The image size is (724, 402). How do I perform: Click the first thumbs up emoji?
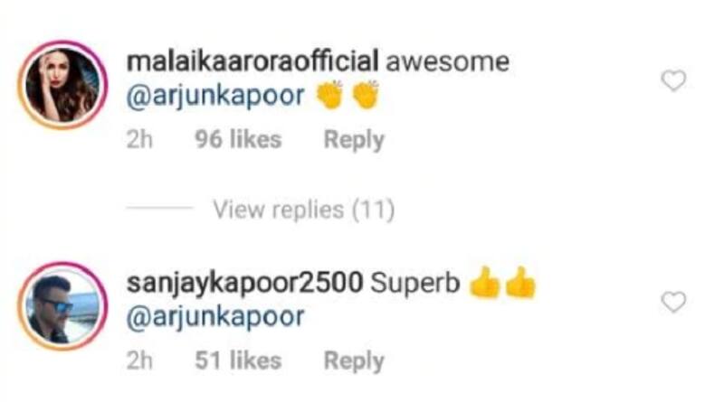485,282
